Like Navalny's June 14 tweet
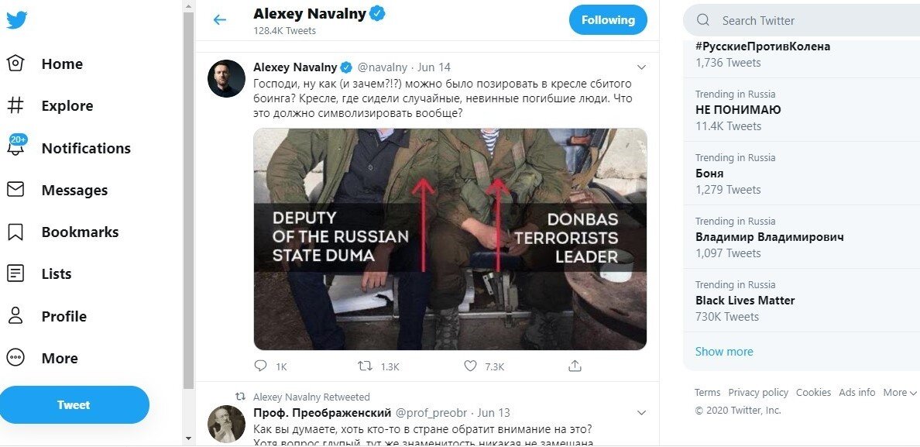 coord(469,365)
